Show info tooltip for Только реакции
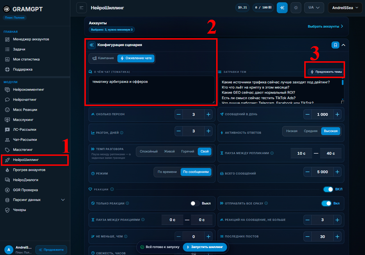 [x=127, y=203]
